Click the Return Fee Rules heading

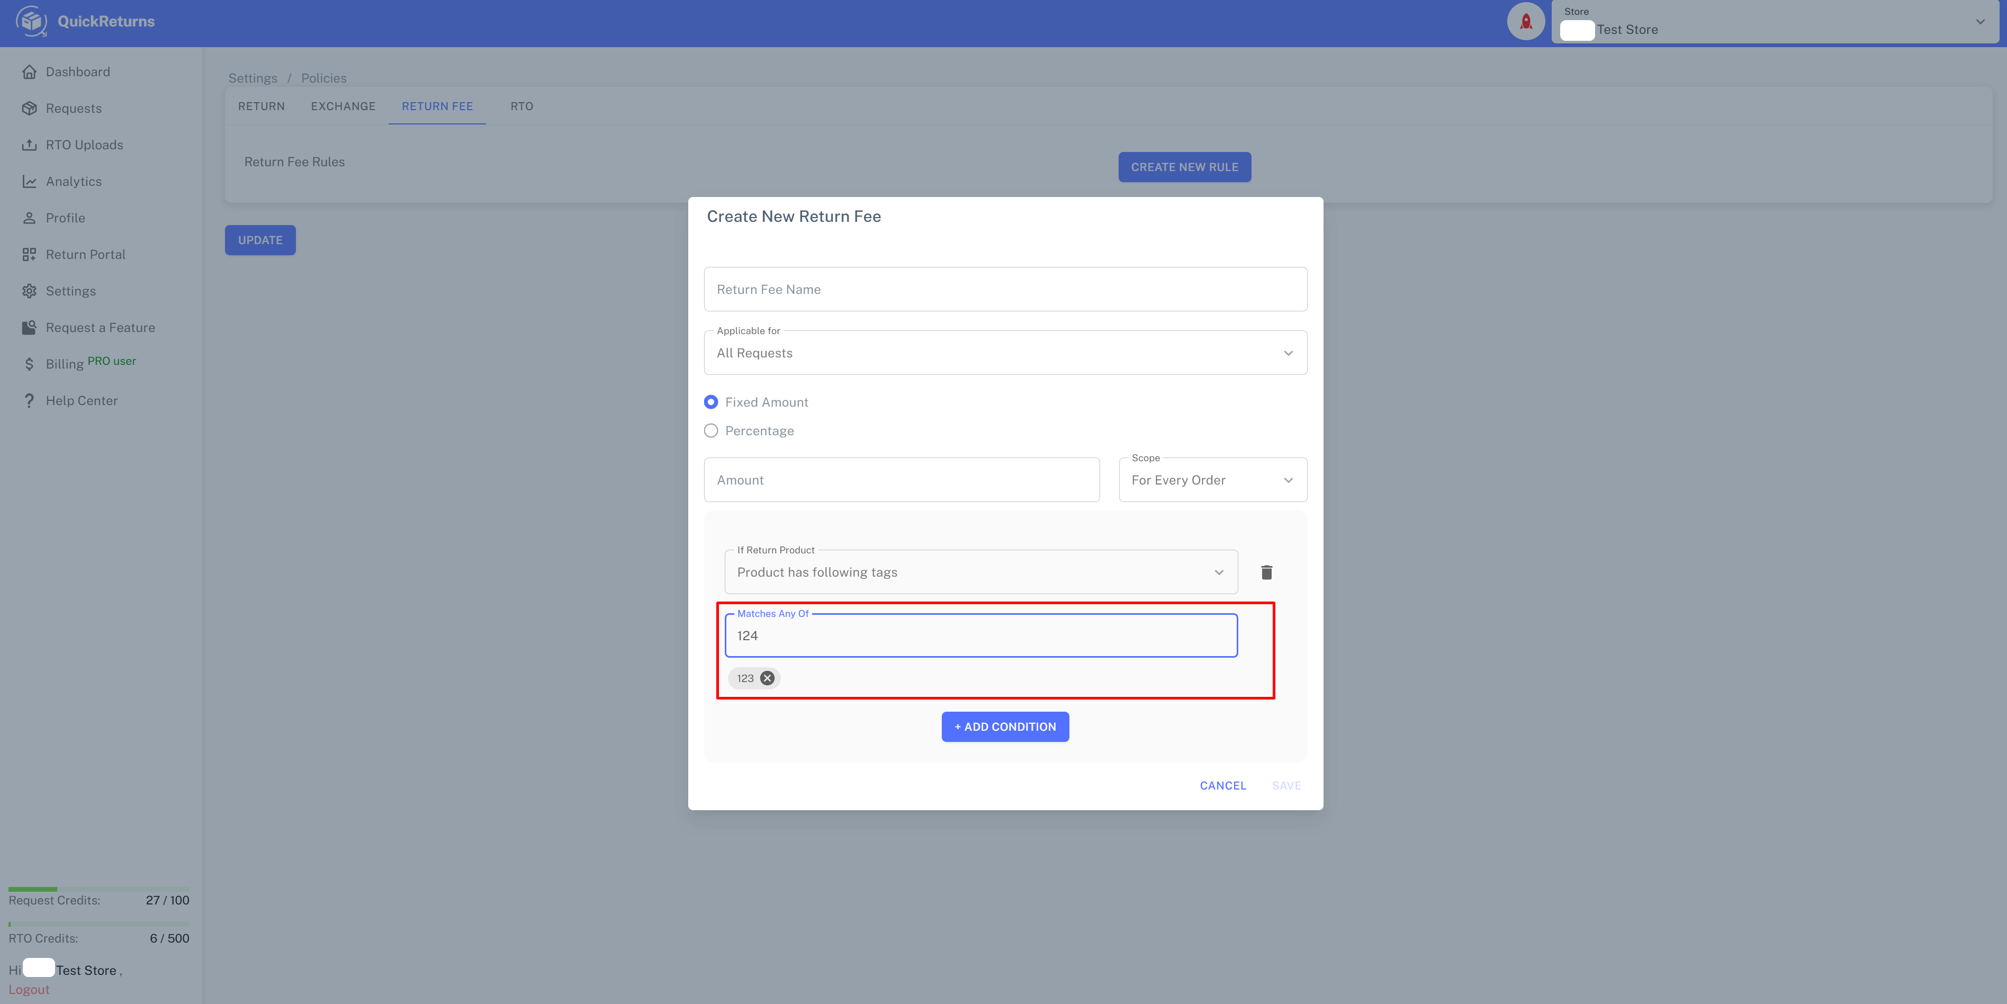pos(294,162)
